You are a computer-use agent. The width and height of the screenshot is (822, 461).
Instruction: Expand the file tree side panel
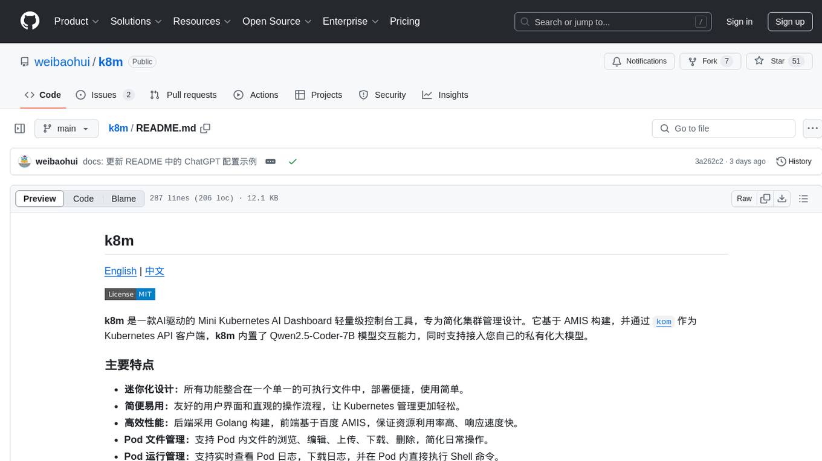(x=20, y=129)
